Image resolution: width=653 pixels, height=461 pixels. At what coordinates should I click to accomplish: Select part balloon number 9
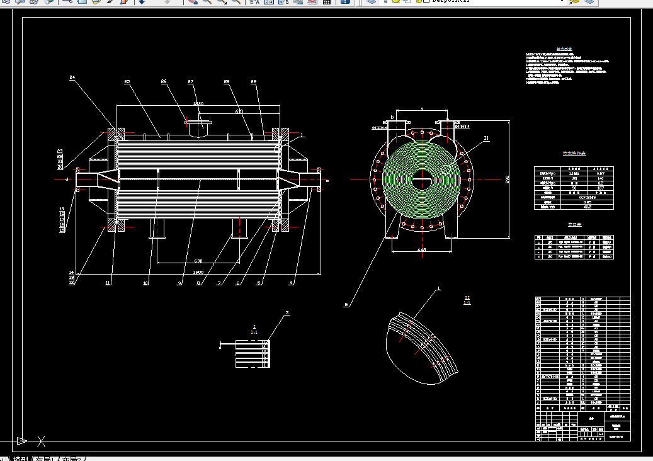click(x=179, y=283)
